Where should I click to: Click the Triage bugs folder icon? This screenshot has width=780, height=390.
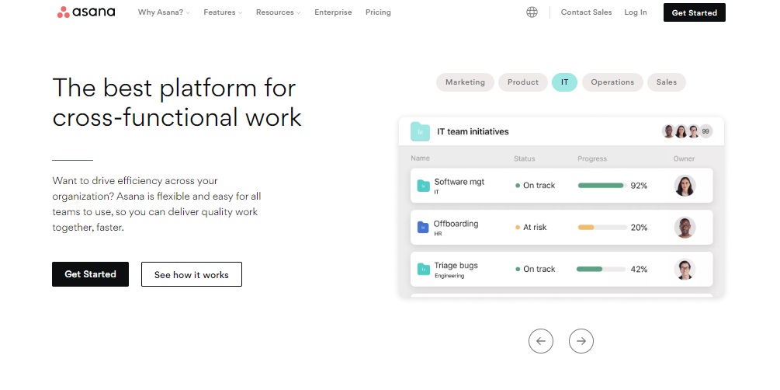(x=423, y=269)
